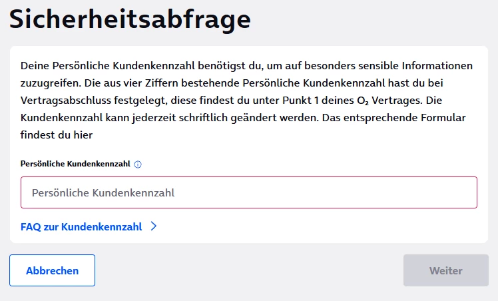Click the Sicherheitsabfrage heading
The height and width of the screenshot is (301, 498).
[x=130, y=20]
